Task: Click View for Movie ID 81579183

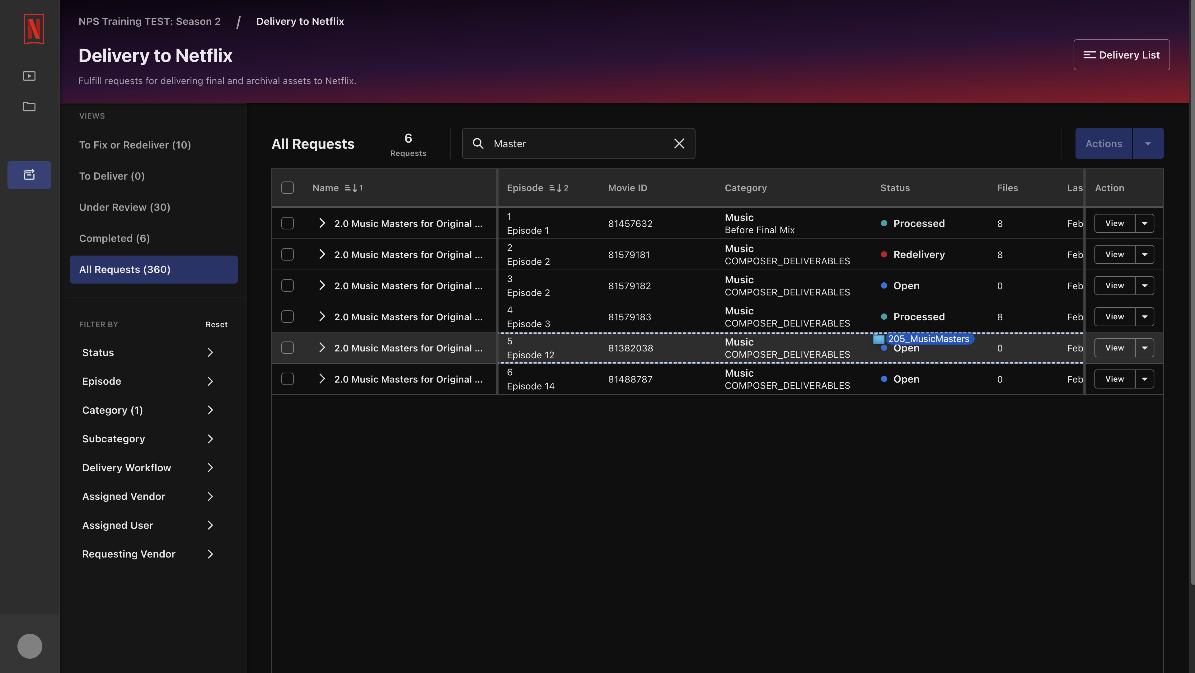Action: point(1114,317)
